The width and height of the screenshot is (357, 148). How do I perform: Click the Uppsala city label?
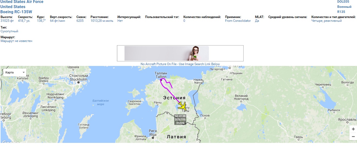(x=73, y=67)
